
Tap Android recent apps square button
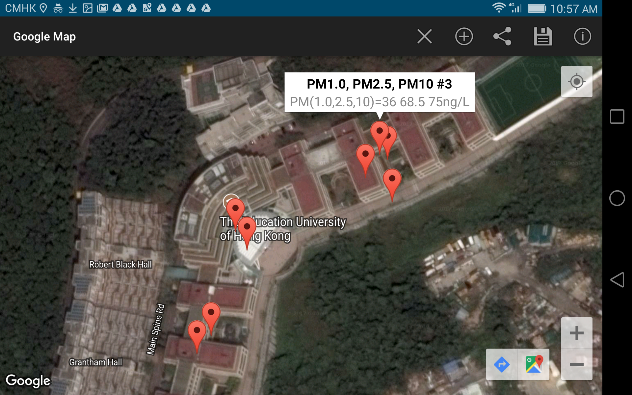[x=617, y=117]
